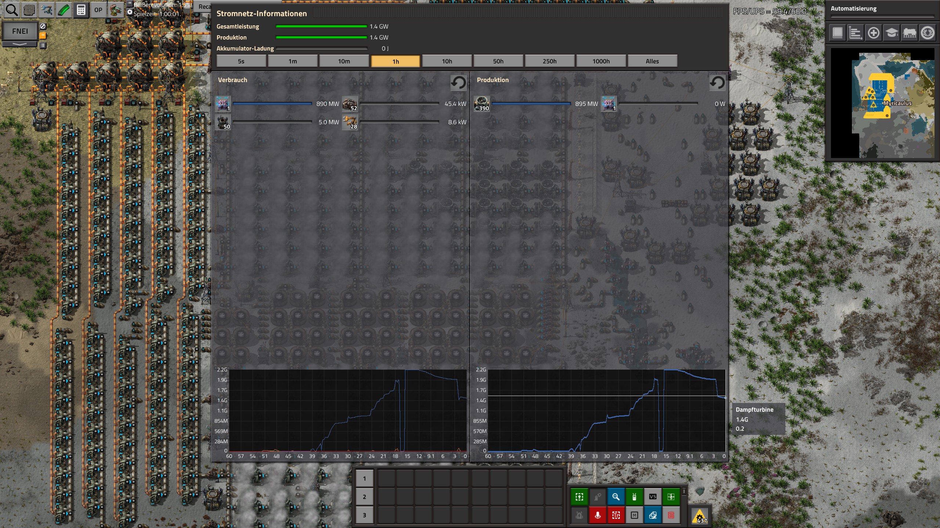
Task: Click the production statistics chart icon
Action: tap(855, 33)
